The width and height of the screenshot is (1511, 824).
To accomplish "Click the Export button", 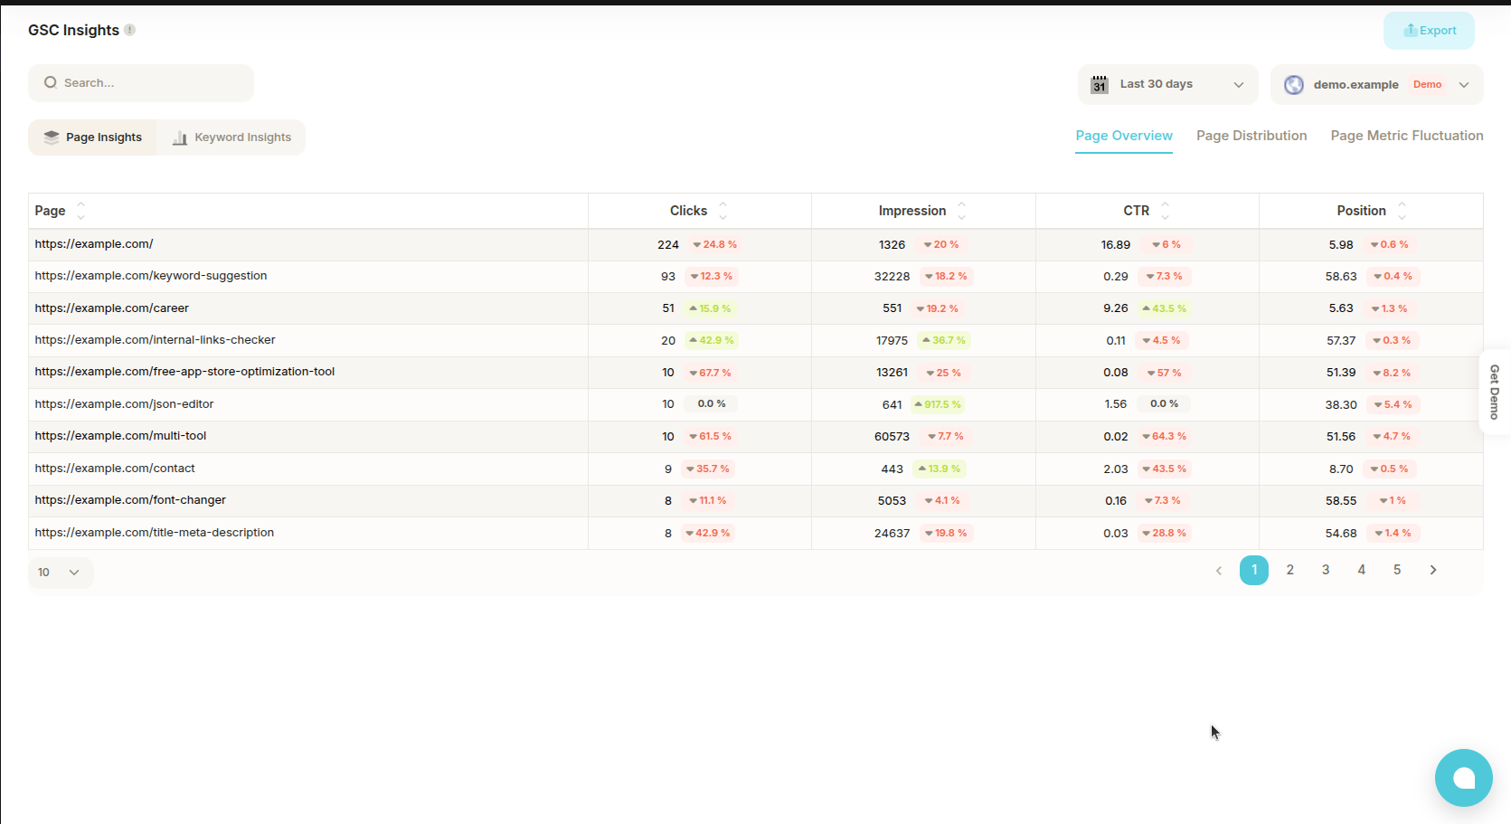I will coord(1429,31).
